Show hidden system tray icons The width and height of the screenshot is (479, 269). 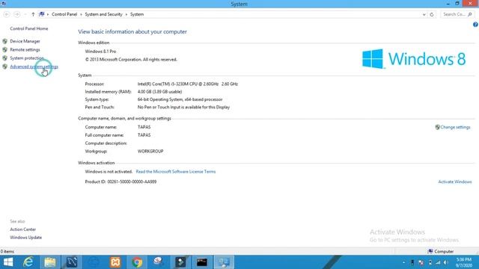click(x=404, y=262)
